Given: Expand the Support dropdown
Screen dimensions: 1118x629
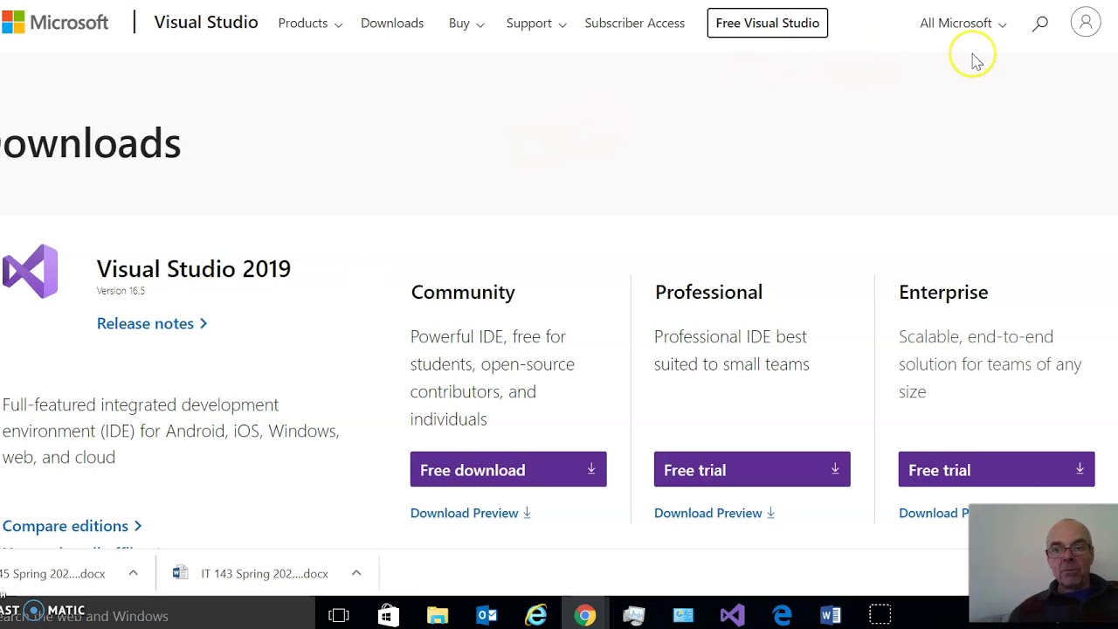Looking at the screenshot, I should coord(536,24).
